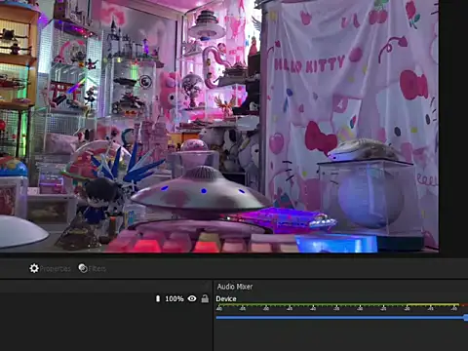Click the black area right of the preview
Image resolution: width=468 pixels, height=351 pixels.
coord(453,127)
